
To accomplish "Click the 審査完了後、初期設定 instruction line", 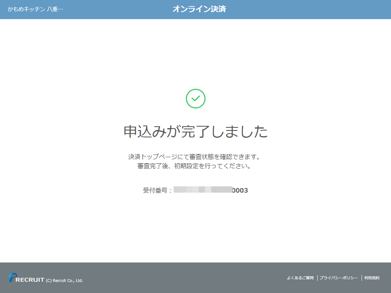I will click(x=194, y=166).
